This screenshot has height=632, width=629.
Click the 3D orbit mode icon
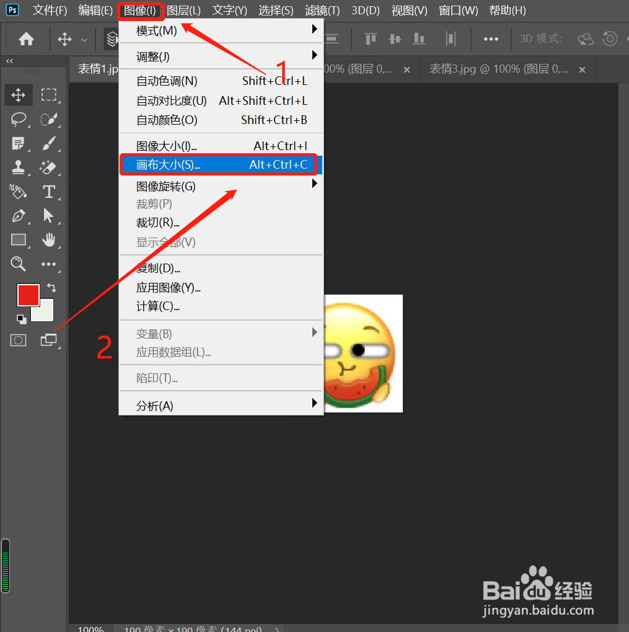pyautogui.click(x=586, y=39)
